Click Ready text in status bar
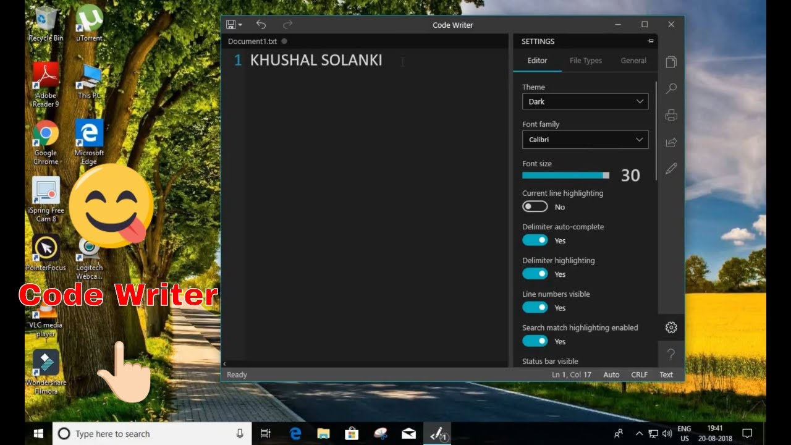The height and width of the screenshot is (445, 791). [237, 375]
